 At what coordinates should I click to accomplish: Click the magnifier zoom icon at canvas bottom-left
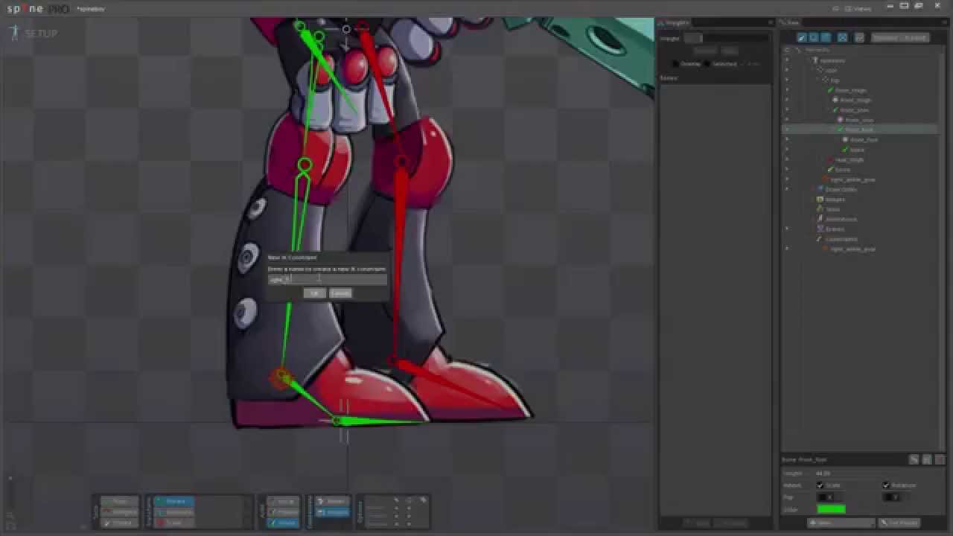10,514
